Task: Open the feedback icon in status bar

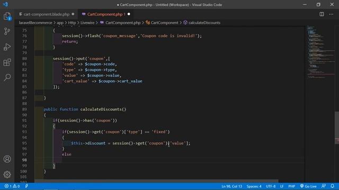Action: pyautogui.click(x=324, y=186)
